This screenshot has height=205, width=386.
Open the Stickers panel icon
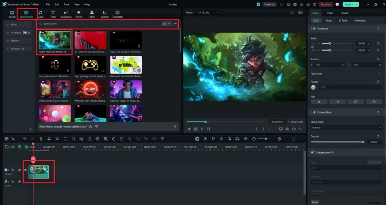click(105, 13)
